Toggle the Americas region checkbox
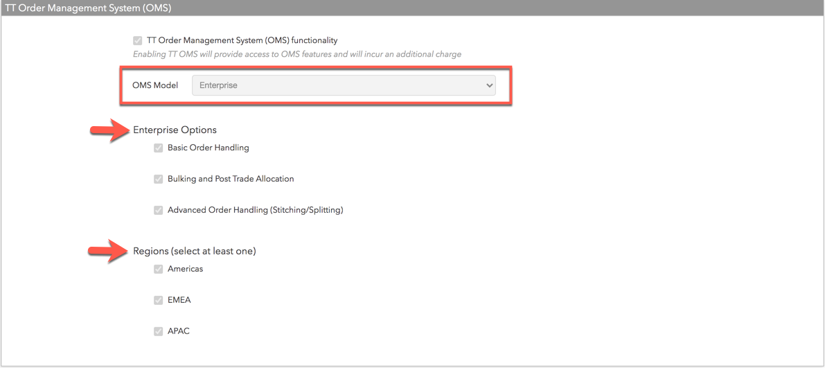Image resolution: width=825 pixels, height=368 pixels. pos(158,269)
